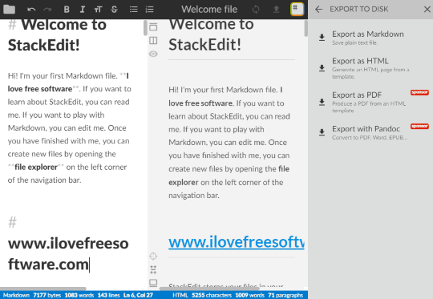This screenshot has height=299, width=433.
Task: Click the download icon beside Export as Markdown
Action: [x=322, y=38]
